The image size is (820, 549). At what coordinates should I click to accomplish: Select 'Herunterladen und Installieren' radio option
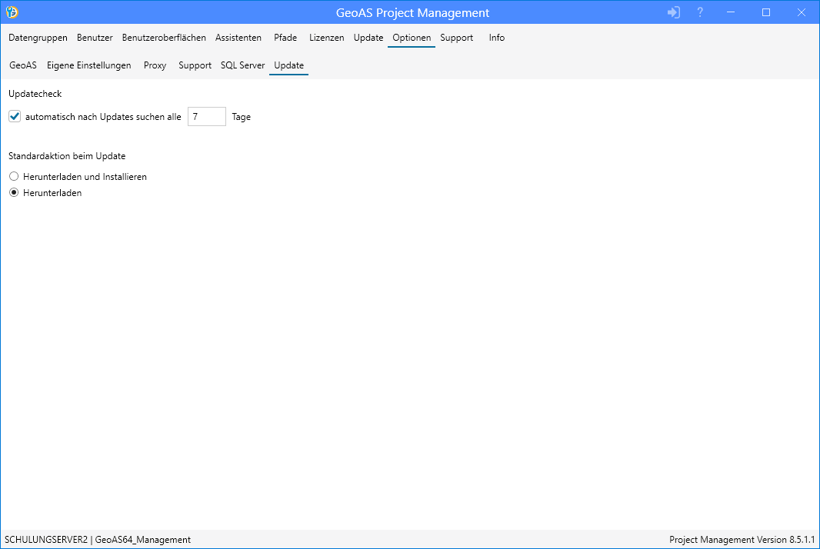pos(14,177)
